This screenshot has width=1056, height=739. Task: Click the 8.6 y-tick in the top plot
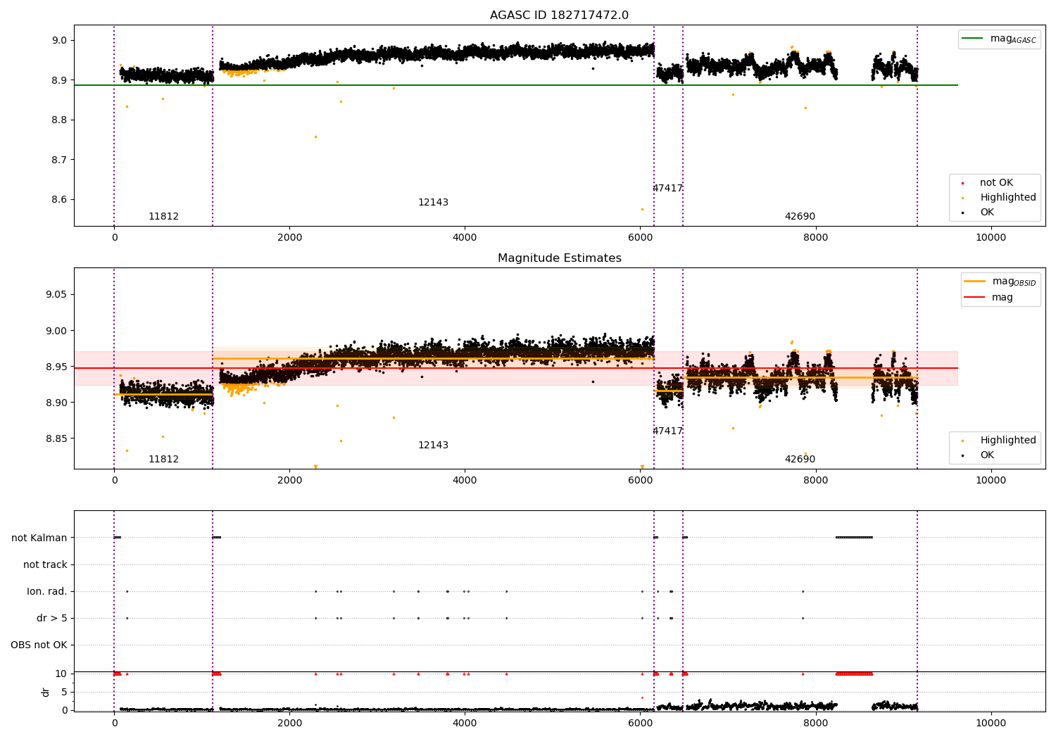coord(60,200)
